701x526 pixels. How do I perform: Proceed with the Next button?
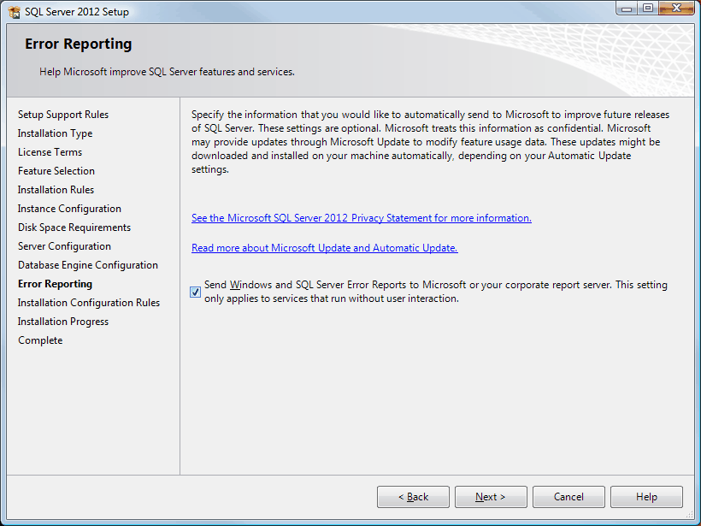coord(491,497)
